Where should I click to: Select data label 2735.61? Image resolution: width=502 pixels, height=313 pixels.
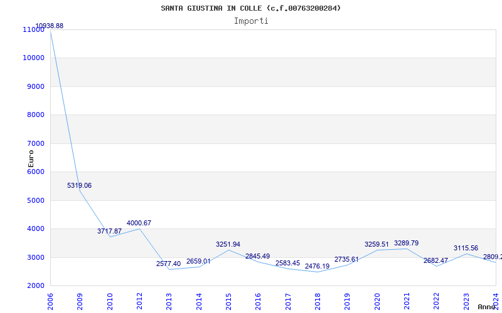point(347,259)
